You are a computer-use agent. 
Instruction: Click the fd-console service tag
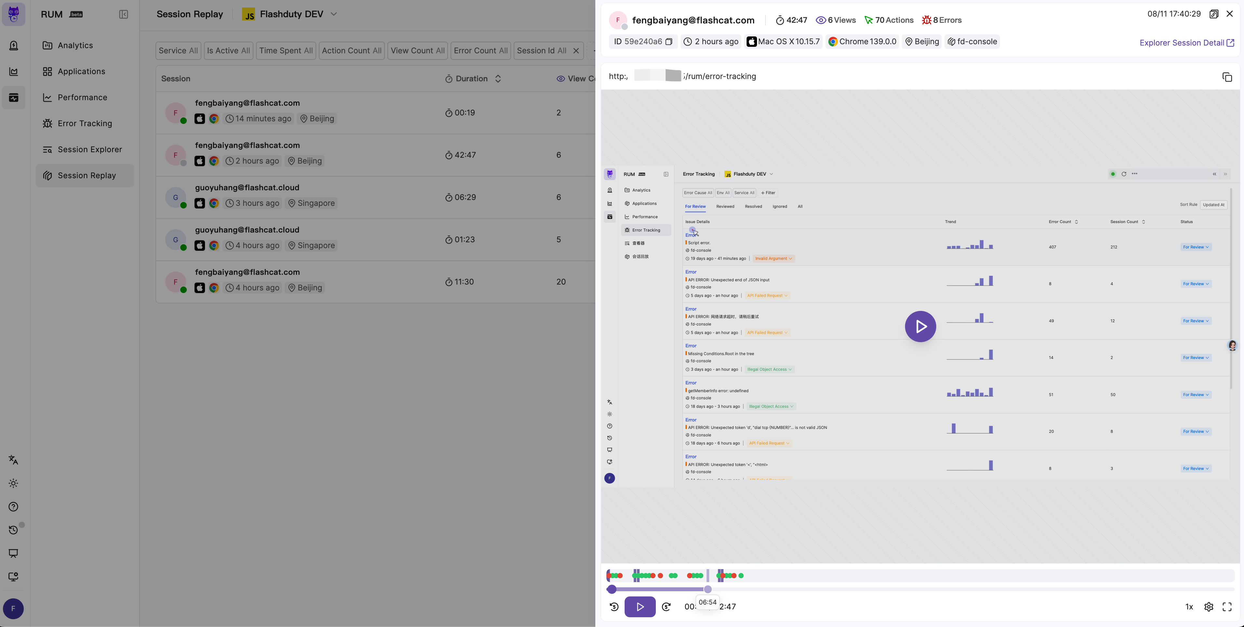point(972,42)
